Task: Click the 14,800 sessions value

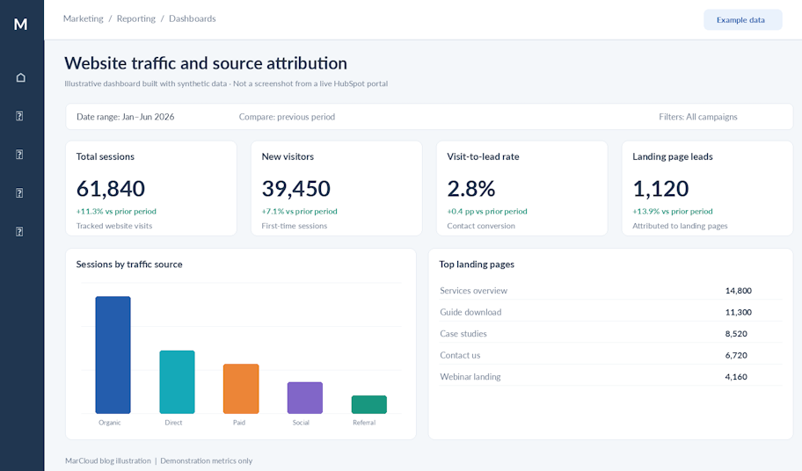Action: [738, 291]
